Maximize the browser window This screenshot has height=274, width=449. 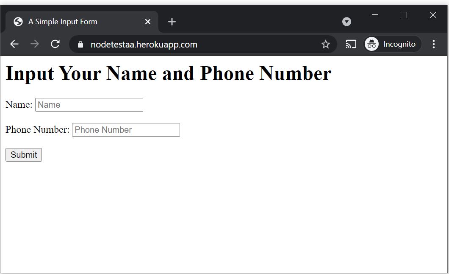pos(404,15)
